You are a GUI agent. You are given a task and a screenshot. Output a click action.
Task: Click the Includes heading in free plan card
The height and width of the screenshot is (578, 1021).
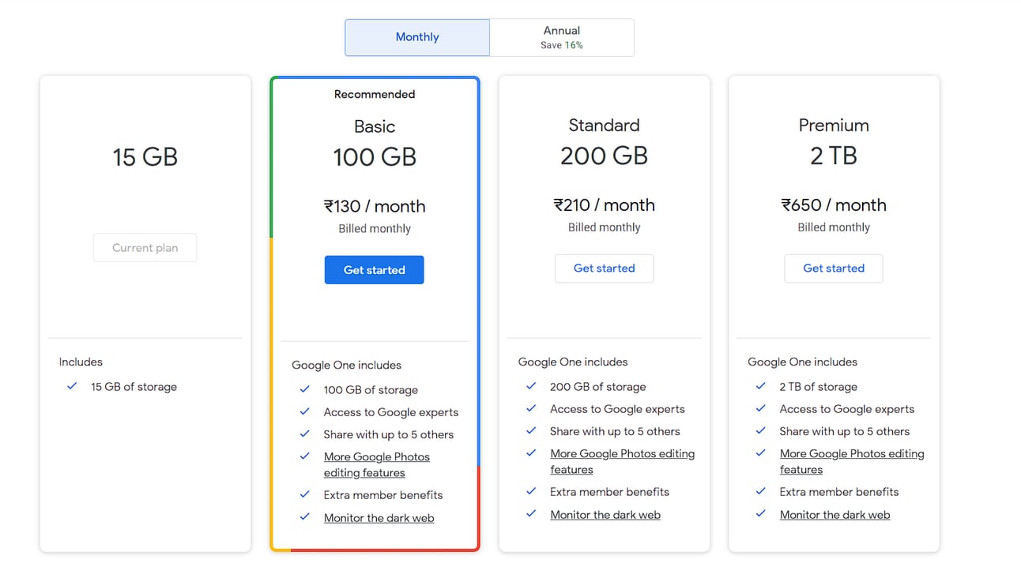click(x=81, y=362)
